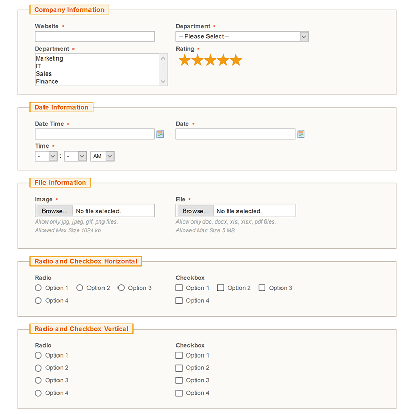Screen dimensions: 414x414
Task: Focus the Website text field
Action: (95, 36)
